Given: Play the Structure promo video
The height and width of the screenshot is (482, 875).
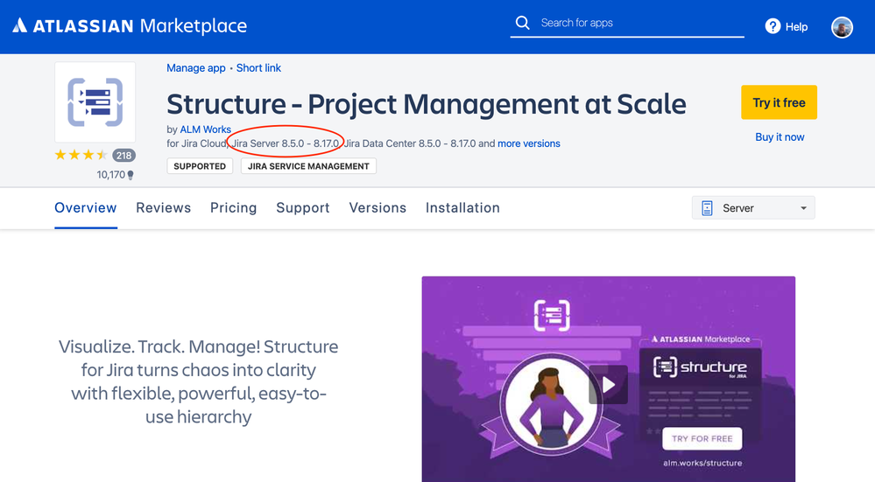Looking at the screenshot, I should (608, 385).
